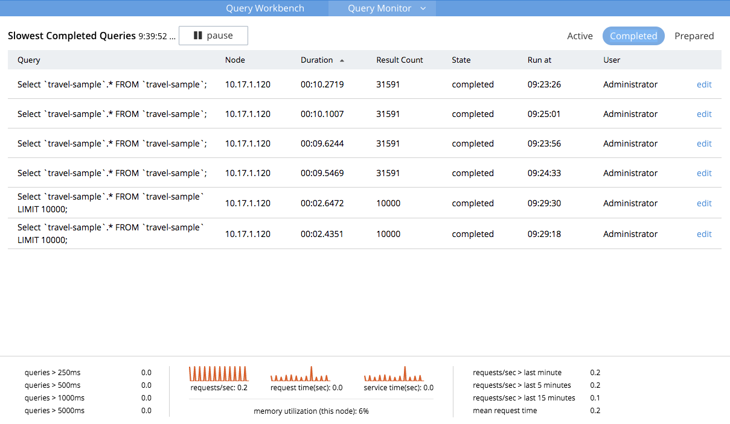Click the memory utilization percentage indicator
The height and width of the screenshot is (424, 730).
[311, 411]
